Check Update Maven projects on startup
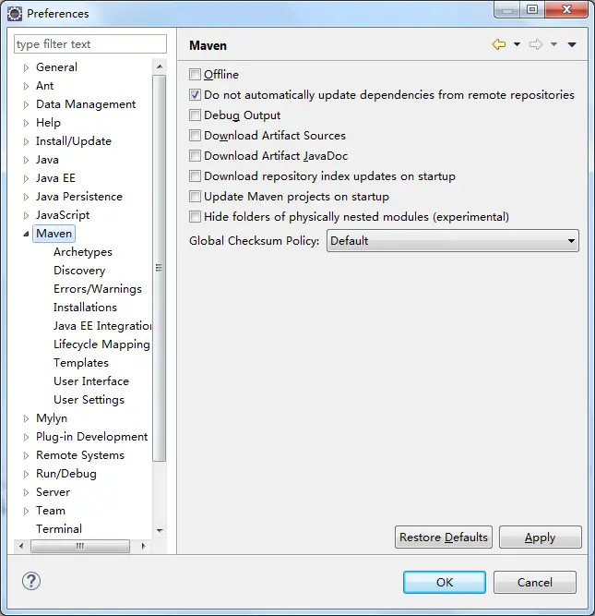The height and width of the screenshot is (616, 595). [x=195, y=197]
